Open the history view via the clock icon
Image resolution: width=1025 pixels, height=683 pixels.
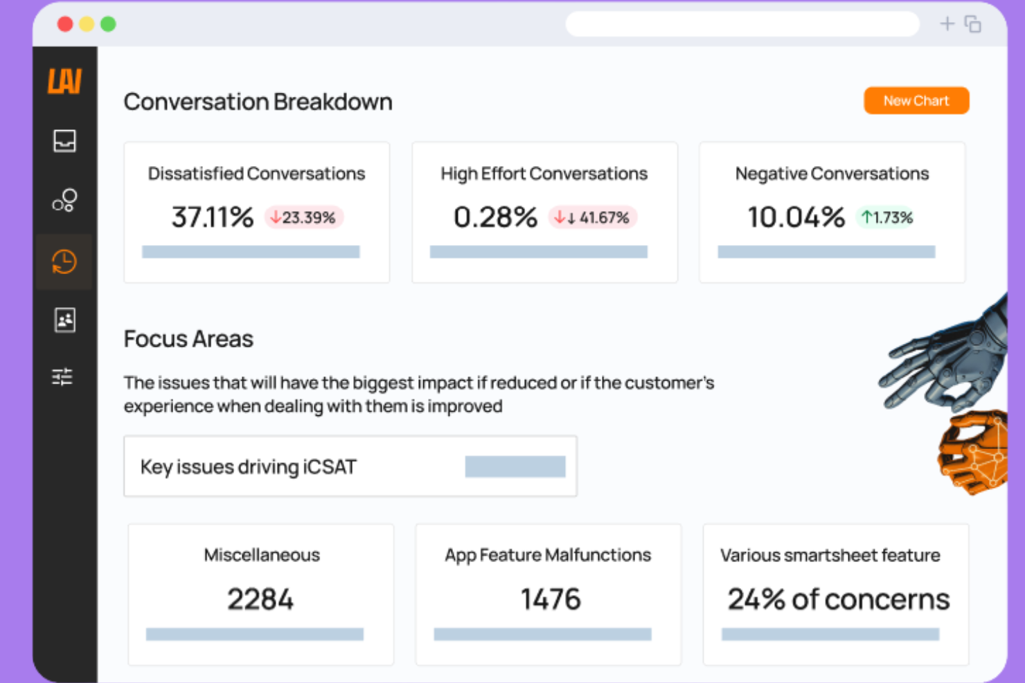click(64, 262)
